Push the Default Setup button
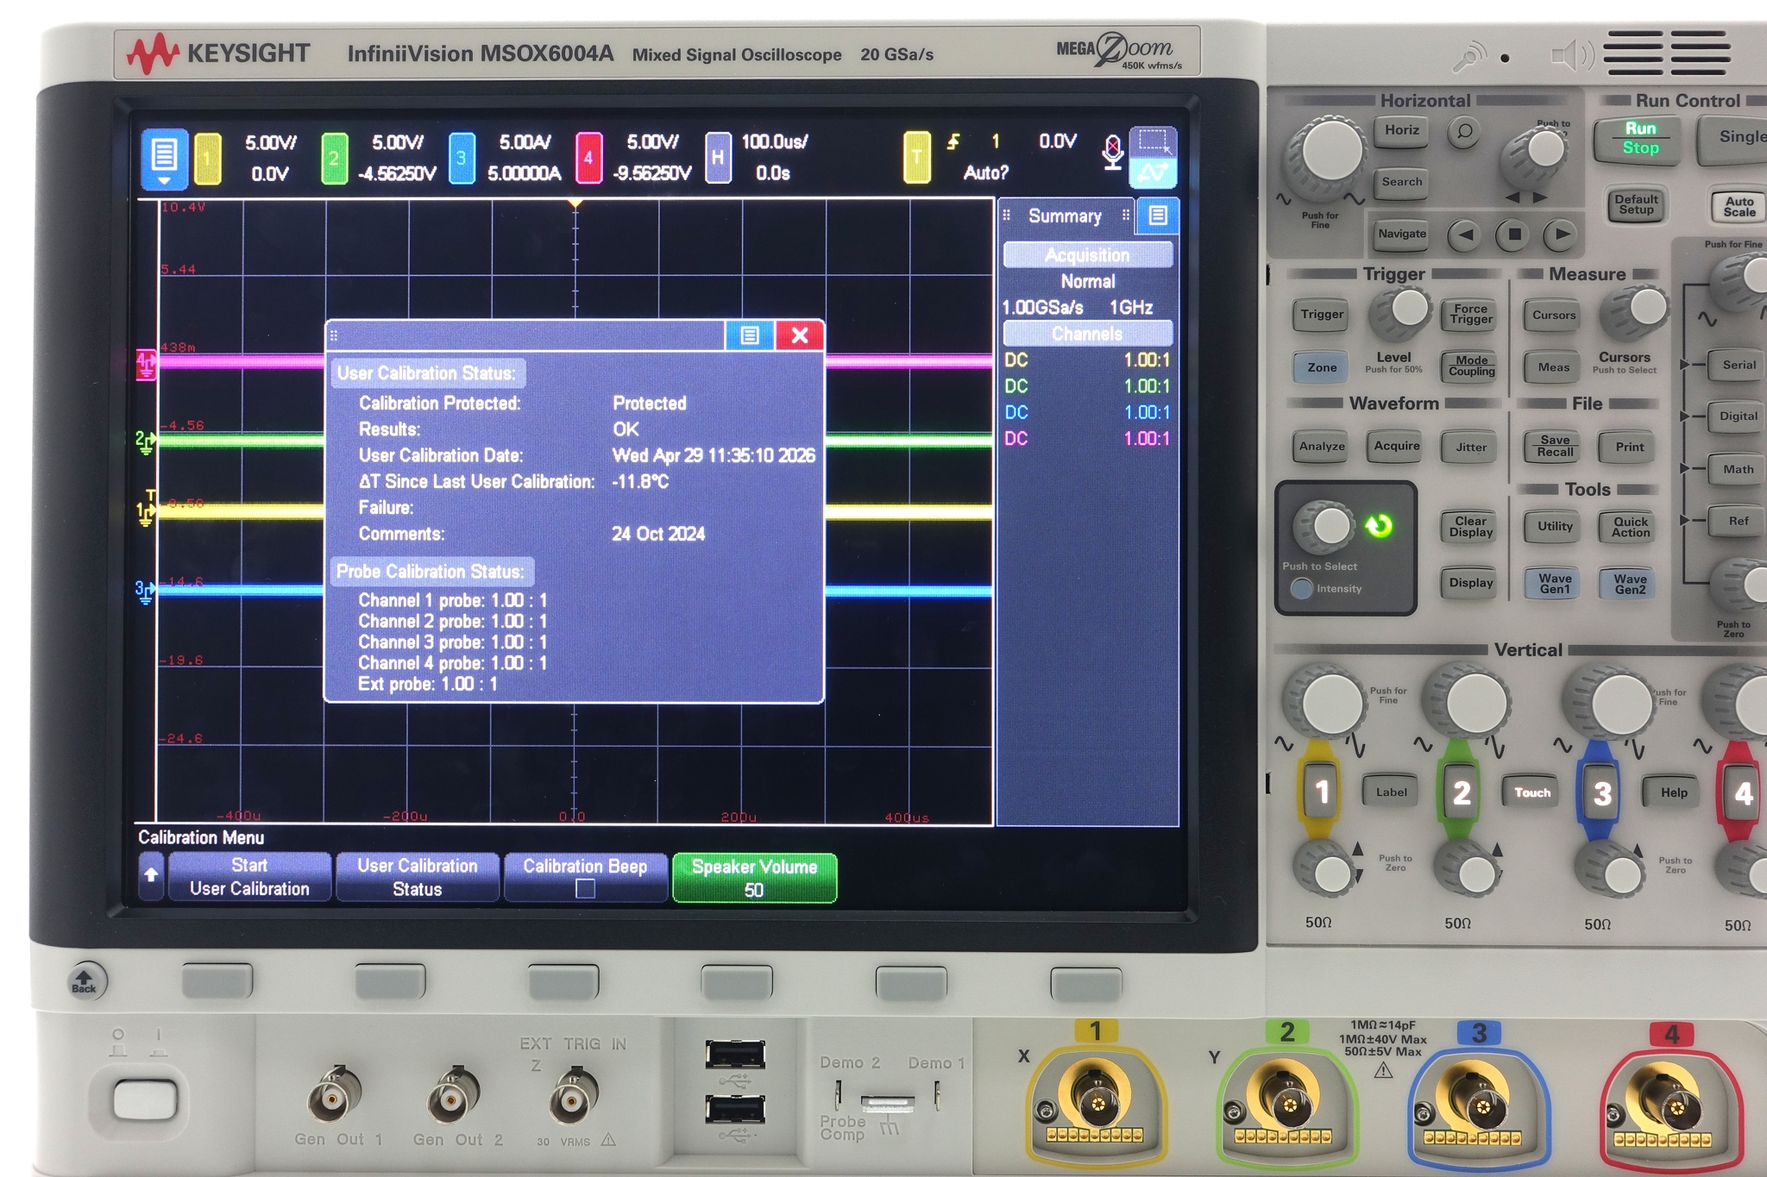 (1636, 205)
